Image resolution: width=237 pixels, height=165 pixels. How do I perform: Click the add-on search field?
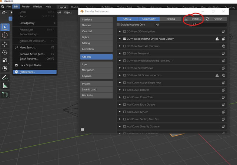pos(209,24)
